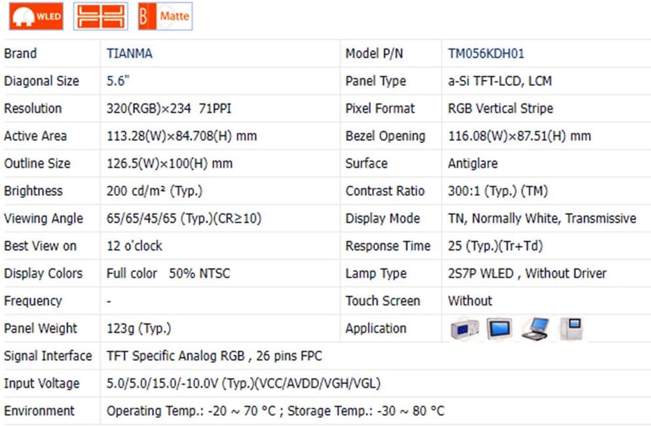Select the 12 o'clock best view value

tap(134, 246)
